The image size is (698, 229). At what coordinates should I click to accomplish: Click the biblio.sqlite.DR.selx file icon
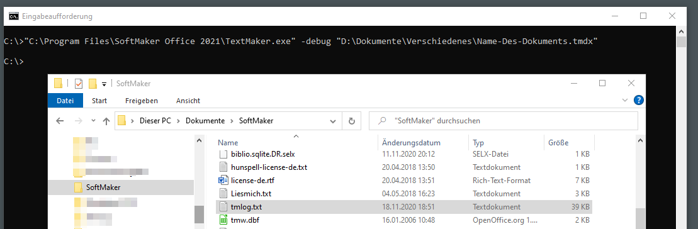point(223,154)
